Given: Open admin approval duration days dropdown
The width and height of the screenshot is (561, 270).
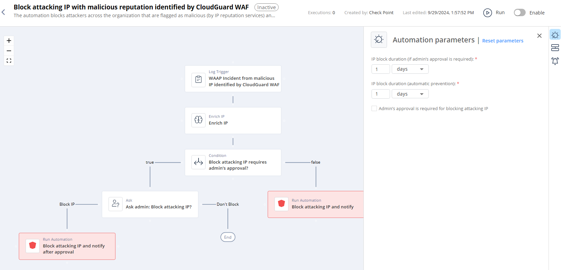Looking at the screenshot, I should tap(410, 69).
